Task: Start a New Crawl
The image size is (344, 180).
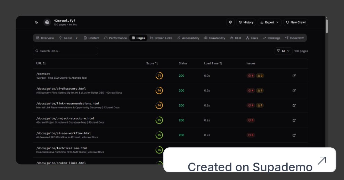Action: click(x=295, y=22)
